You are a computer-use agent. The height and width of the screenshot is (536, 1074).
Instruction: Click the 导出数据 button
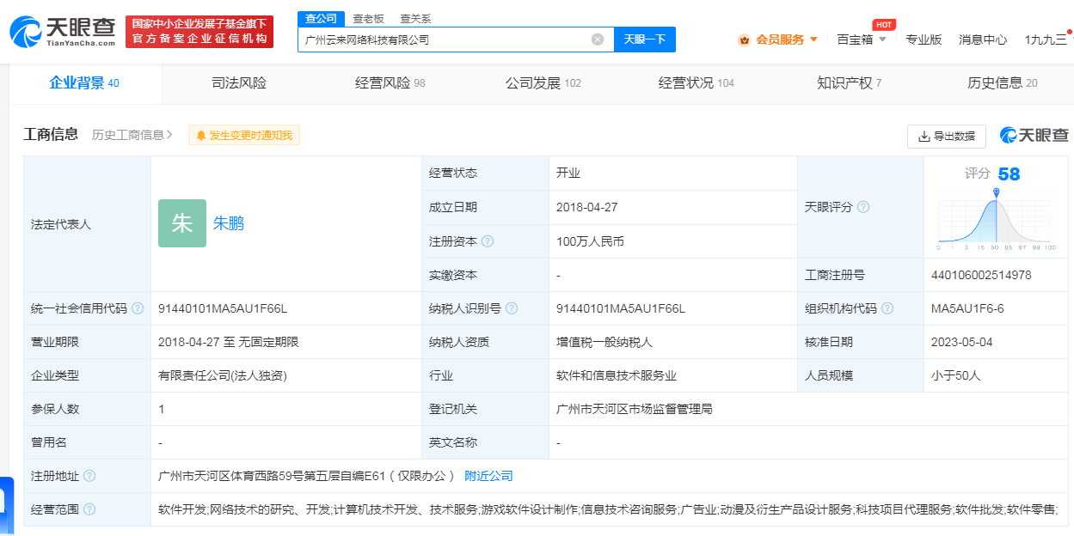947,137
